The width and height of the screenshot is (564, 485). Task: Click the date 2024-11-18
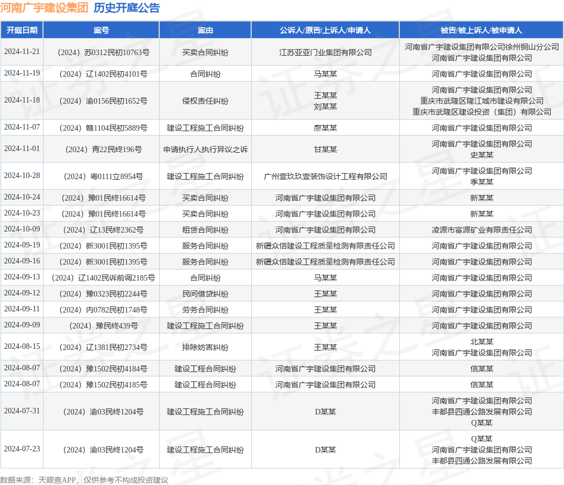pyautogui.click(x=22, y=100)
